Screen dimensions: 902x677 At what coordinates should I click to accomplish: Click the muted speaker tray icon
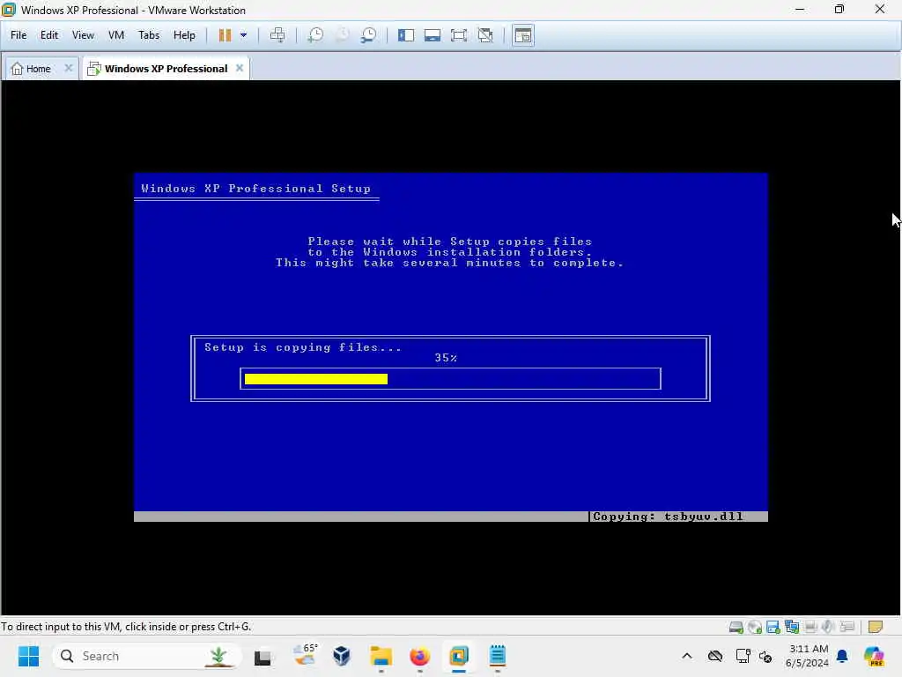(765, 656)
